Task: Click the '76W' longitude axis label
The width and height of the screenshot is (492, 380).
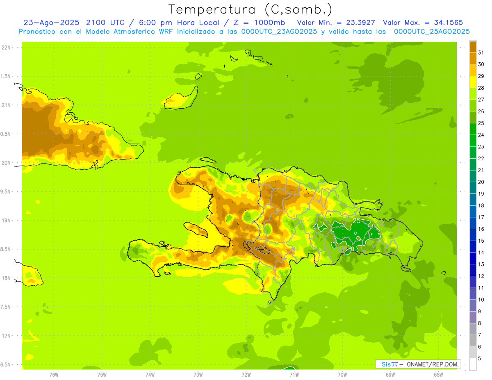Action: [54, 375]
